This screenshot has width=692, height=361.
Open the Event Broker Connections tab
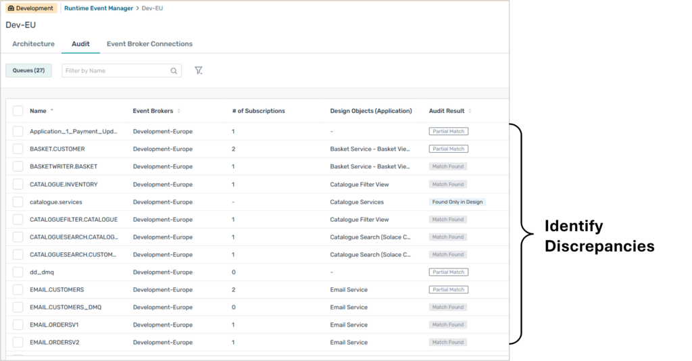149,44
